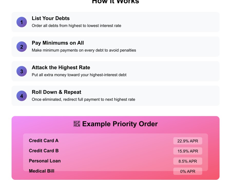Select the List Your Debts heading
Image resolution: width=231 pixels, height=180 pixels.
pyautogui.click(x=51, y=18)
